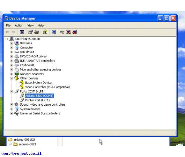This screenshot has width=185, height=157.
Task: Select the arduino-0021(2) folder
Action: (24, 139)
